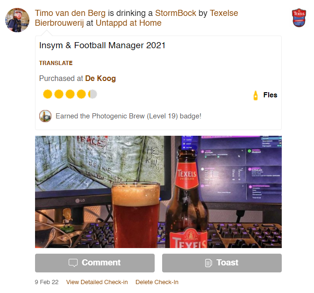Open the StormBock beer link
This screenshot has height=293, width=314.
coord(176,13)
